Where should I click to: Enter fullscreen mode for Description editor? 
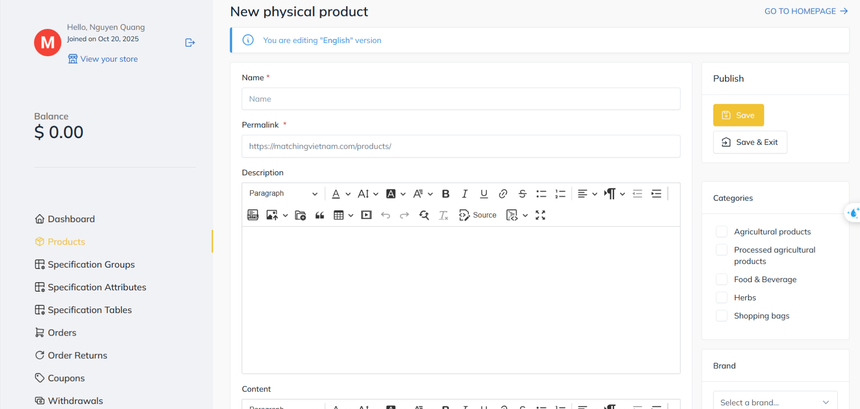(x=540, y=215)
